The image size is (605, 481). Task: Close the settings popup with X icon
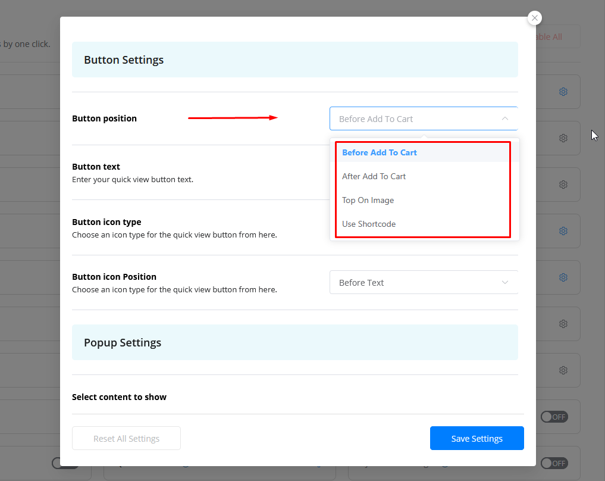click(x=535, y=18)
